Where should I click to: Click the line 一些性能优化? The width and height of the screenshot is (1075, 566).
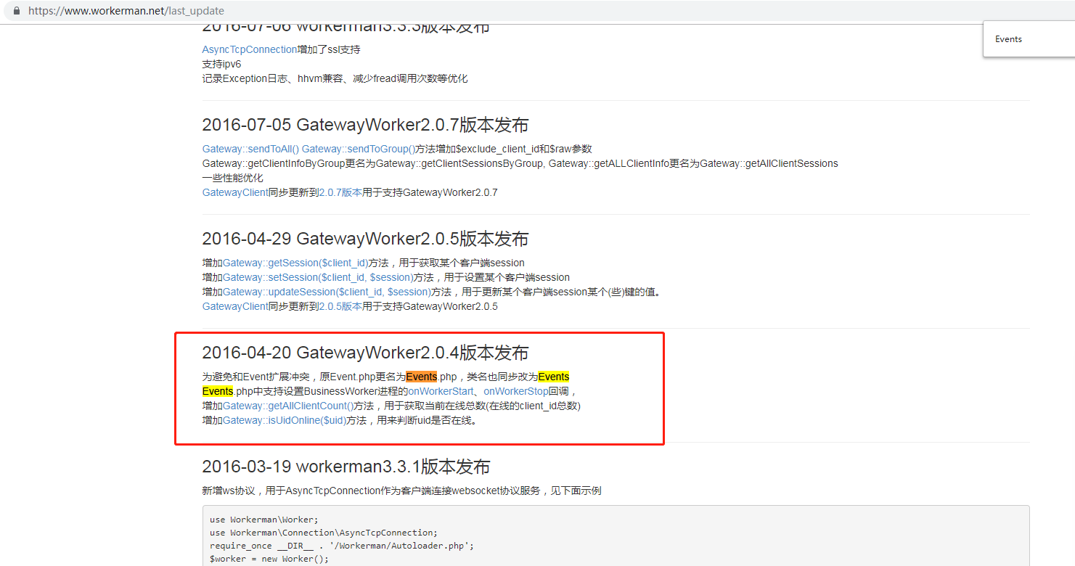click(232, 178)
